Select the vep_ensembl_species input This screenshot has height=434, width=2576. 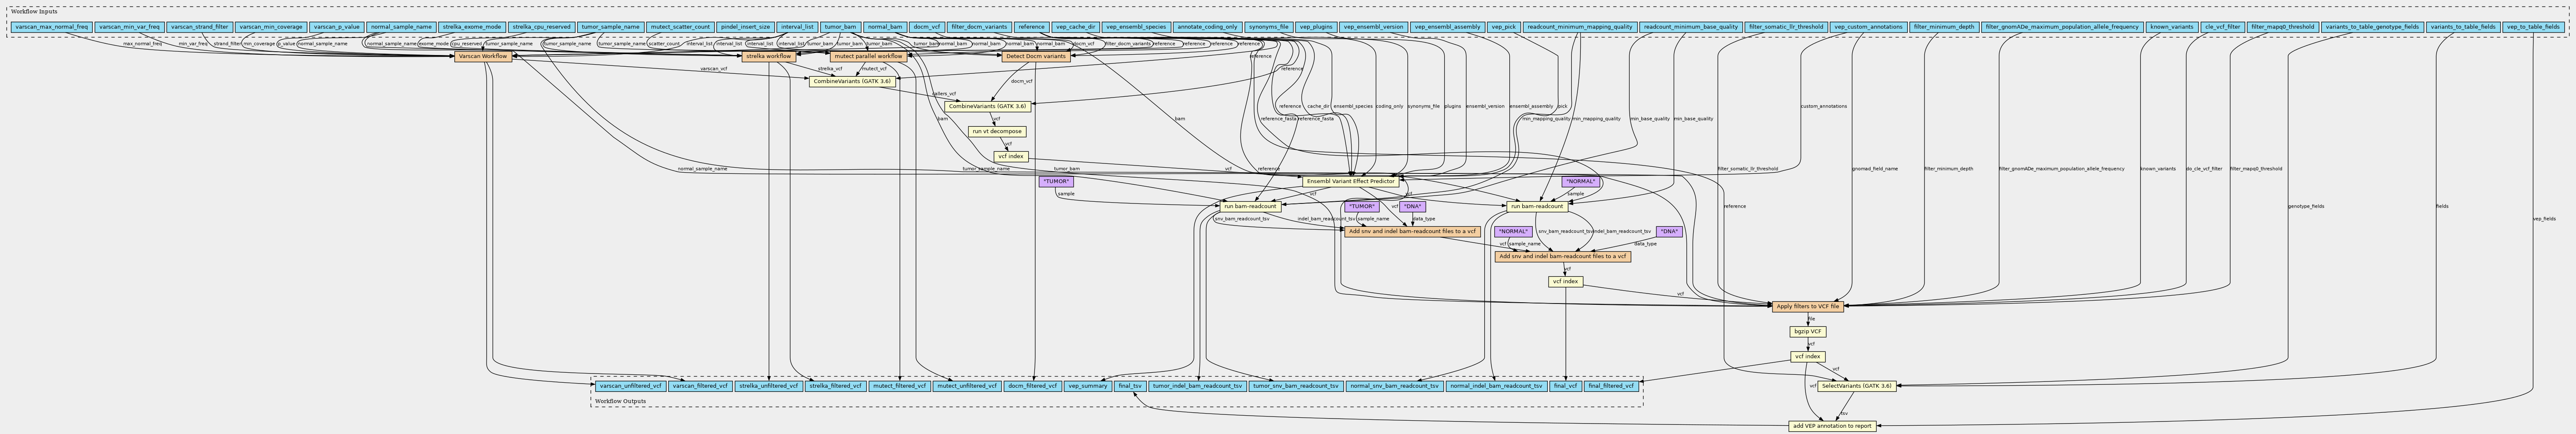click(x=1136, y=27)
